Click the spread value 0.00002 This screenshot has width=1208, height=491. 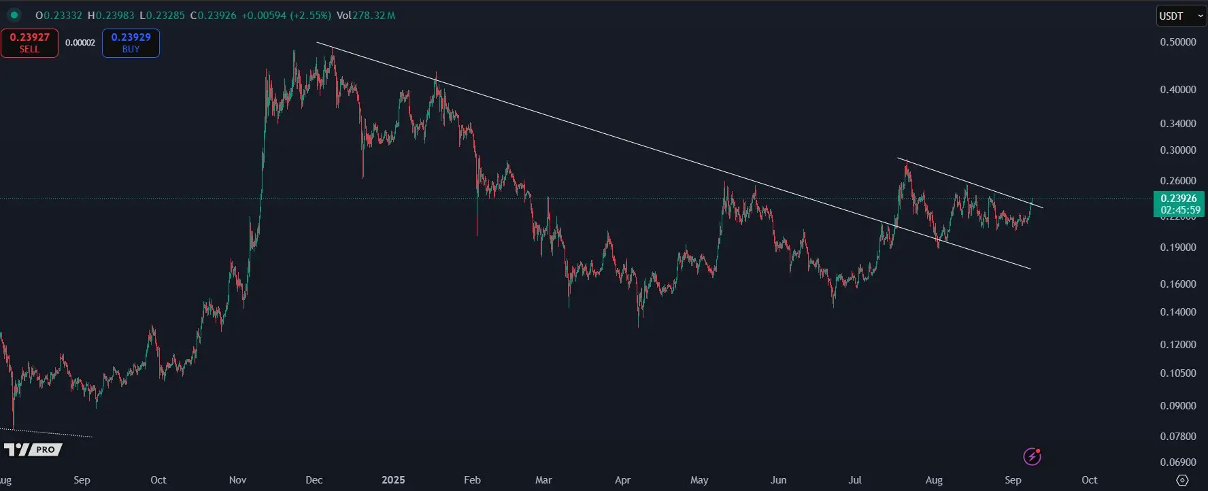point(80,43)
